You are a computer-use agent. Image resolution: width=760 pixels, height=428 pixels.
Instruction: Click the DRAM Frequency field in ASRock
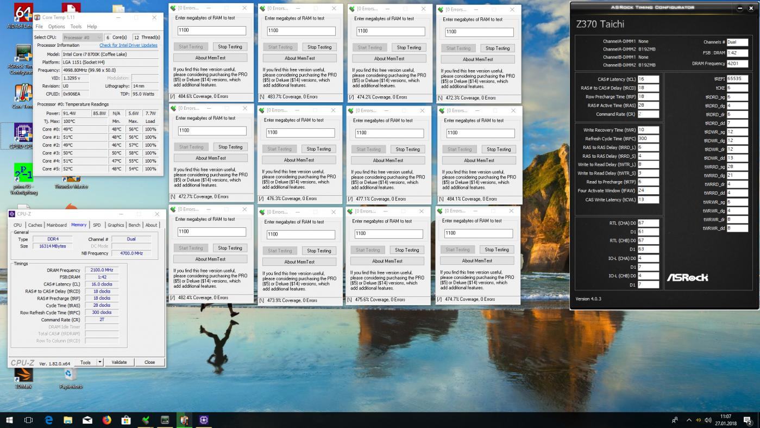pos(737,64)
